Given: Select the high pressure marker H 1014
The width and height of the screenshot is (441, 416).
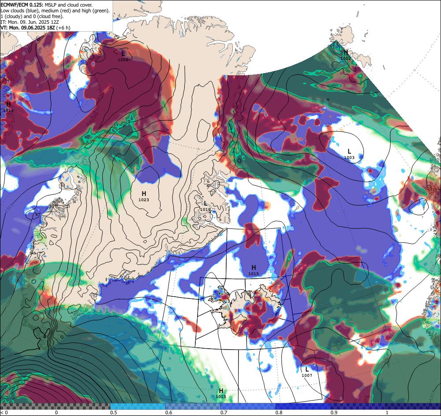Looking at the screenshot, I should [x=8, y=107].
